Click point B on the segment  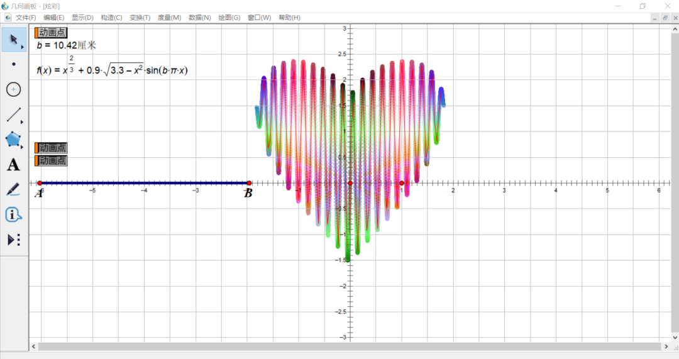tap(249, 183)
